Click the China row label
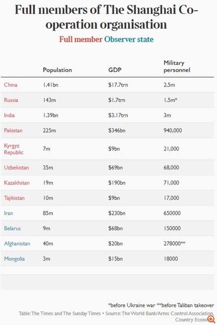The height and width of the screenshot is (325, 217). click(x=11, y=85)
